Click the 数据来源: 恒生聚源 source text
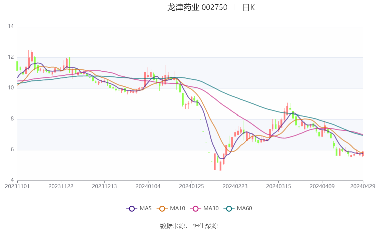This screenshot has width=378, height=230. pyautogui.click(x=189, y=226)
